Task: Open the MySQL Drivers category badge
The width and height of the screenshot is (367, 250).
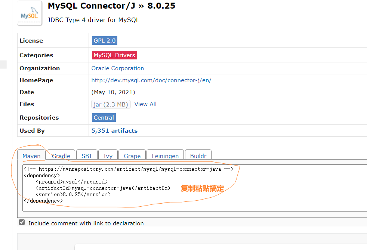Action: click(114, 55)
